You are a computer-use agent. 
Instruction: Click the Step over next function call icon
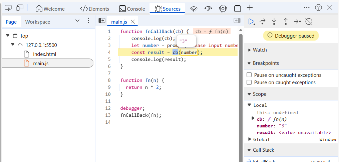(263, 22)
